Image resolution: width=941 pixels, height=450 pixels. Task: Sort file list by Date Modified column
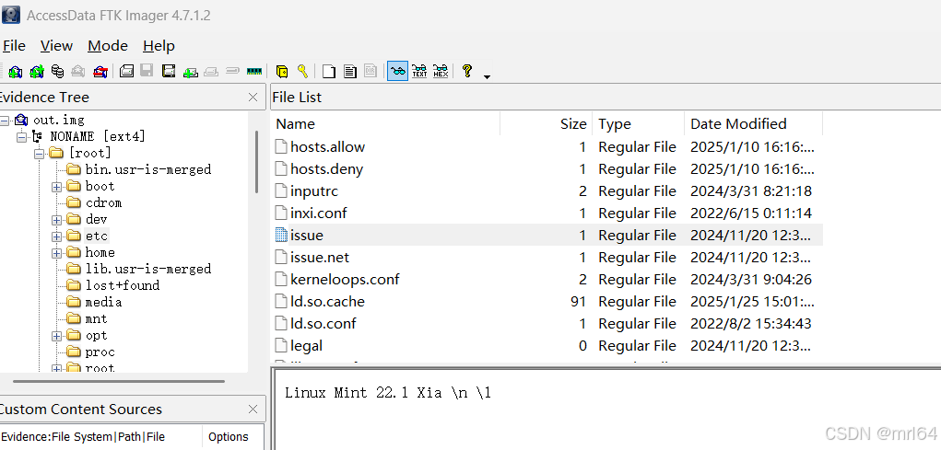click(754, 124)
